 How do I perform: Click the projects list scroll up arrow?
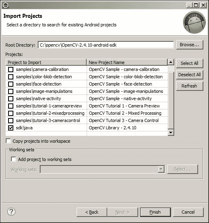(171, 62)
